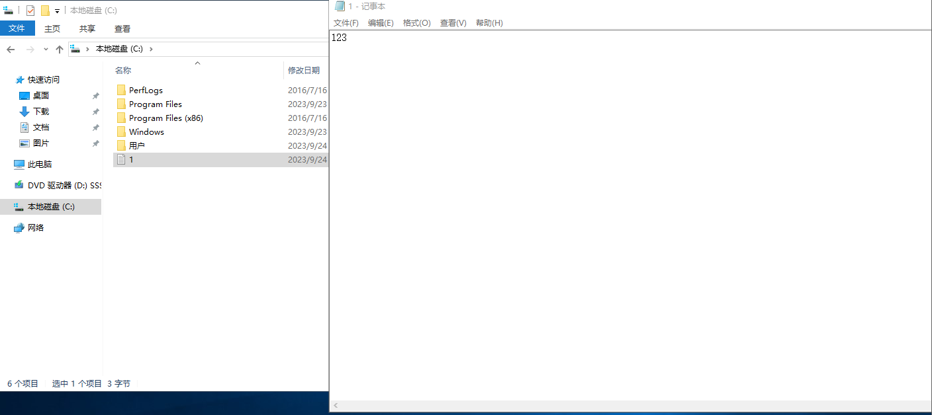
Task: Open the Customize Quick Access Toolbar dropdown arrow
Action: pos(58,11)
